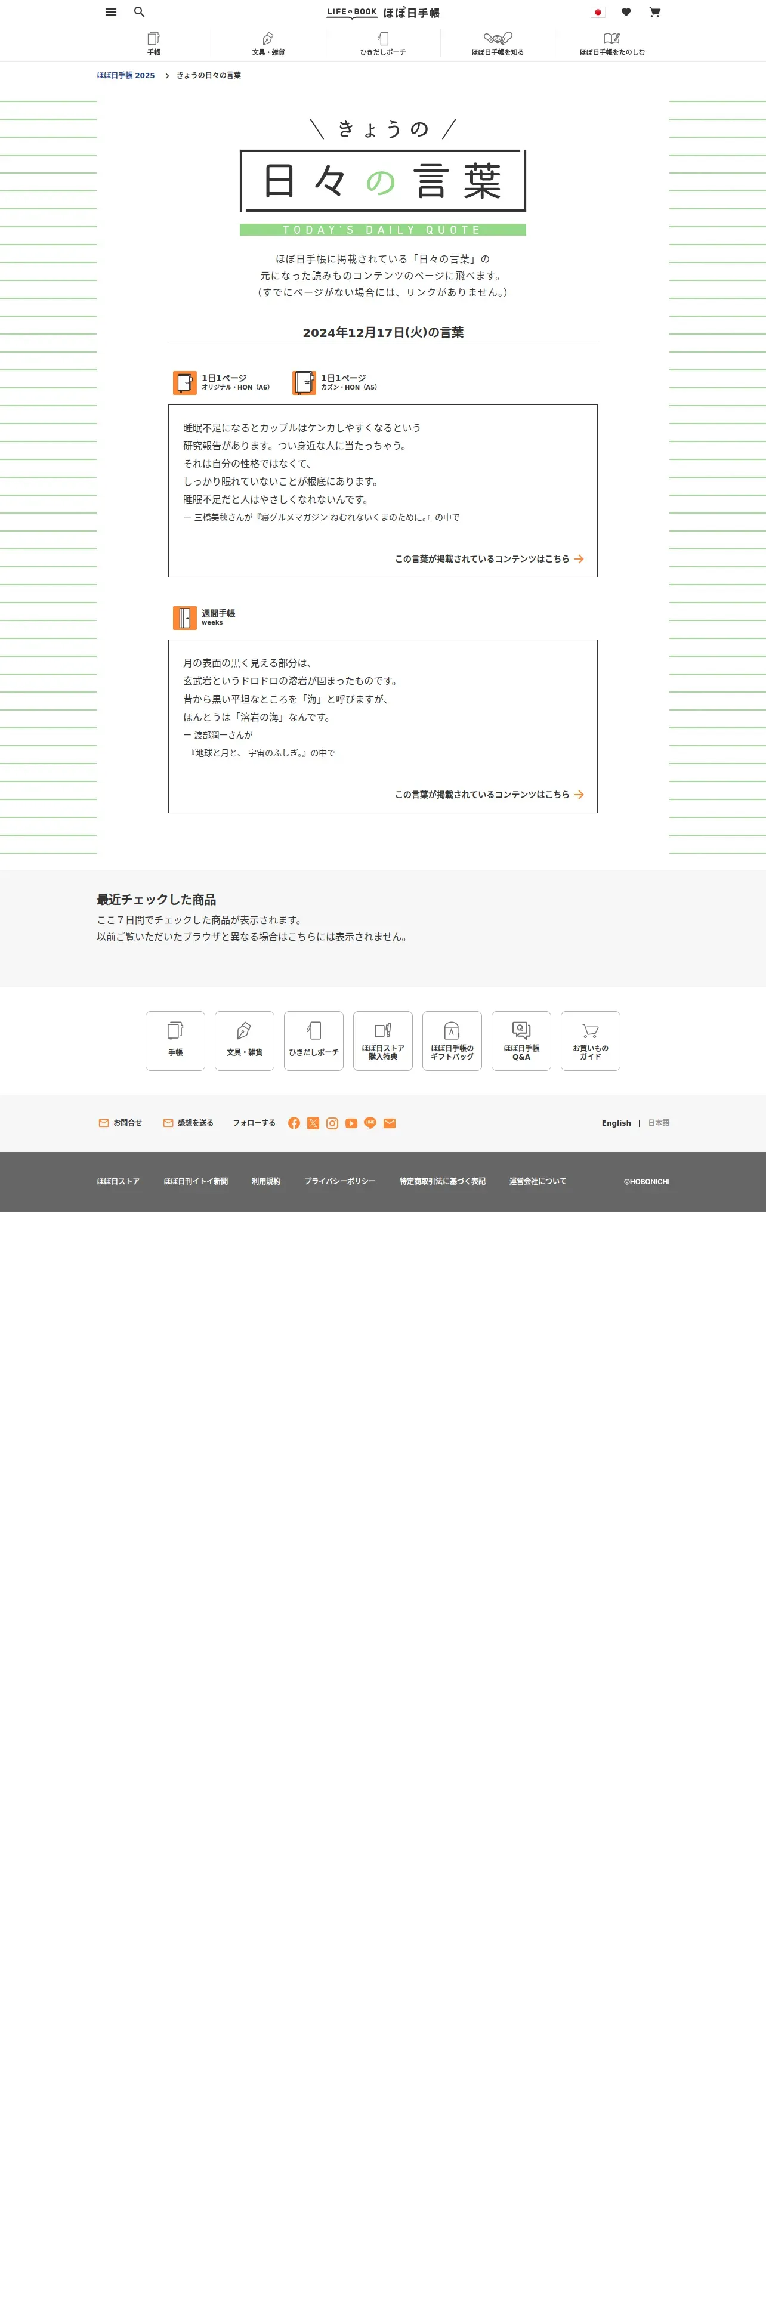The image size is (766, 2298).
Task: Select the Japan flag region icon
Action: tap(597, 13)
